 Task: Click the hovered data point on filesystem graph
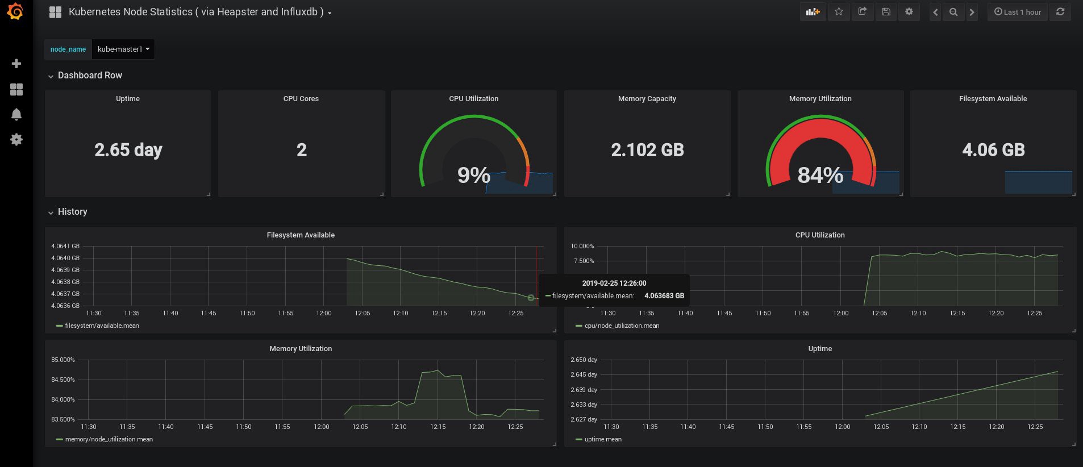[531, 298]
